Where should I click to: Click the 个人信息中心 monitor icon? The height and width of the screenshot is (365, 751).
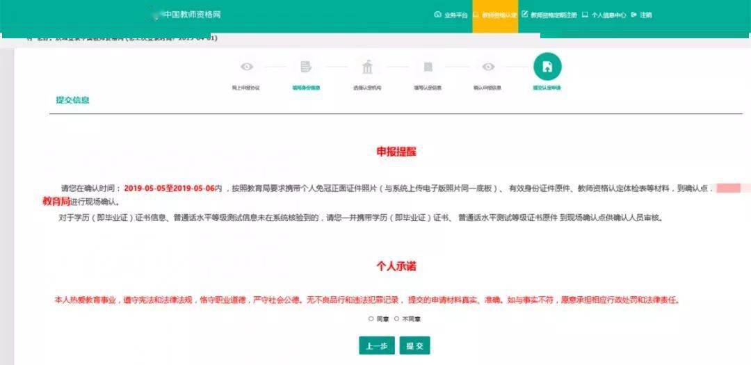click(585, 15)
